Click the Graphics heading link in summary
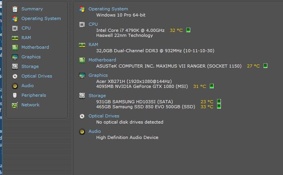The image size is (283, 175). [98, 75]
